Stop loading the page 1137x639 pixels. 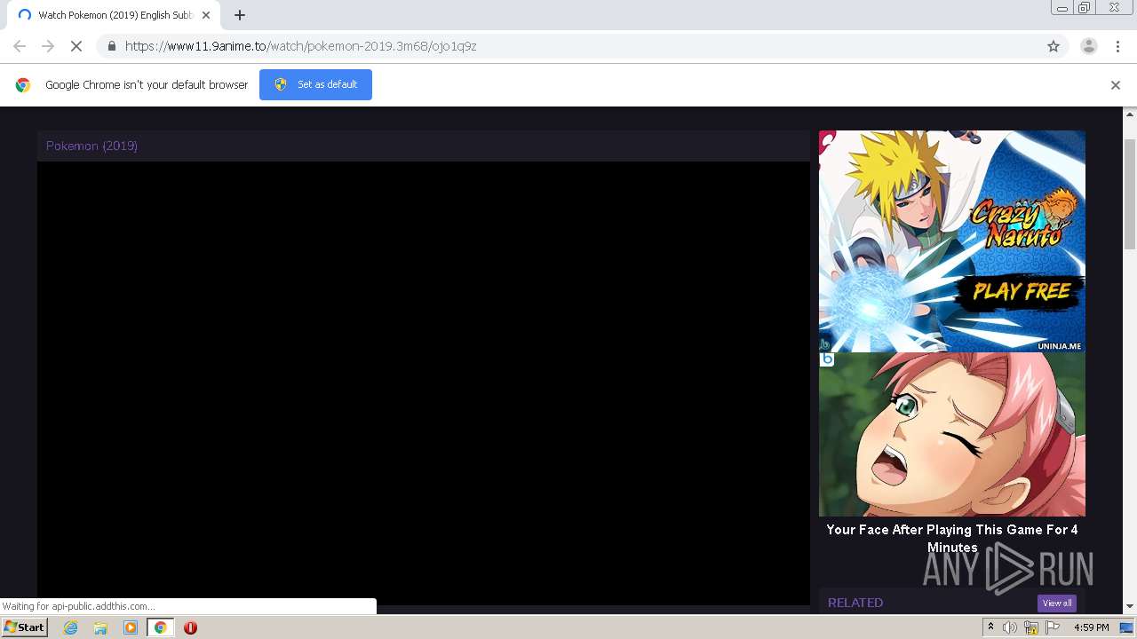76,46
